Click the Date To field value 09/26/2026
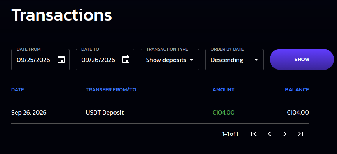The image size is (337, 154). 98,60
